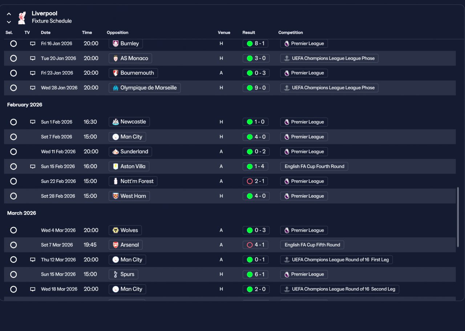
Task: Click TV icon for AS Monaco fixture
Action: click(x=33, y=58)
